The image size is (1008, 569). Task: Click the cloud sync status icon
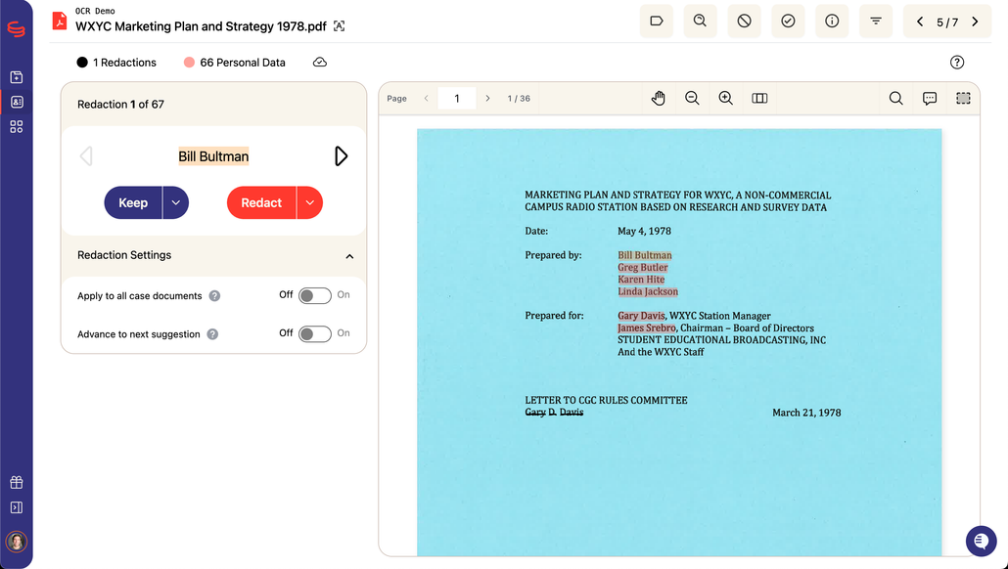pyautogui.click(x=319, y=63)
